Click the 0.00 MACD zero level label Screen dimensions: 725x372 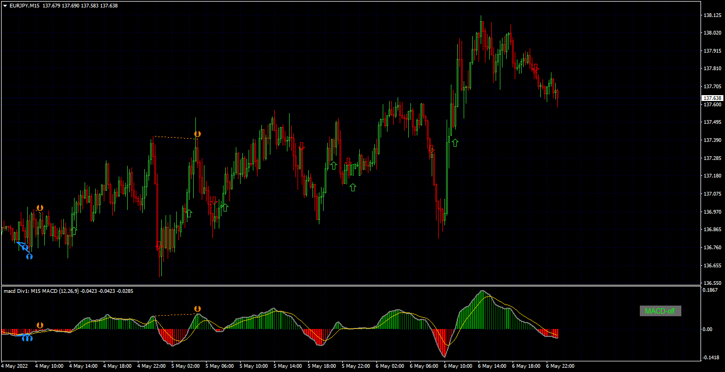click(x=707, y=329)
